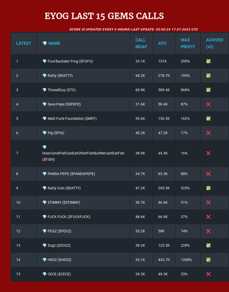The width and height of the screenshot is (229, 292).
Task: Click the red X in PANDA PEPE row
Action: [x=209, y=173]
